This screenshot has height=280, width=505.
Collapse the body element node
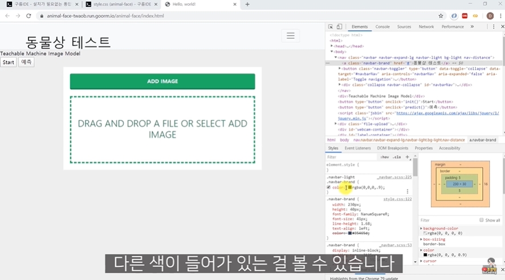332,51
